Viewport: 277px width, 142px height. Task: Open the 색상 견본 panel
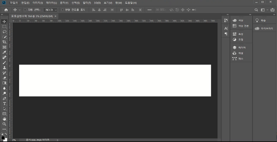tap(241, 26)
